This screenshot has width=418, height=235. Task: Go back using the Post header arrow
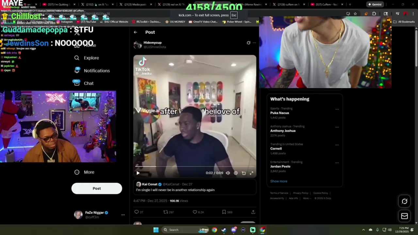point(136,32)
